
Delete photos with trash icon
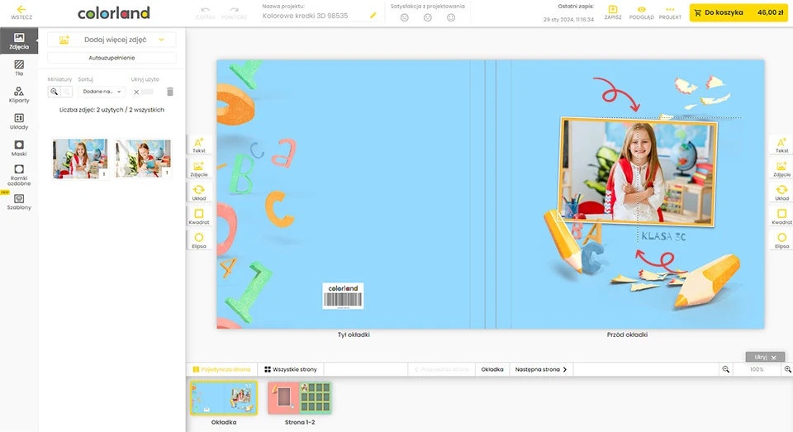coord(170,92)
